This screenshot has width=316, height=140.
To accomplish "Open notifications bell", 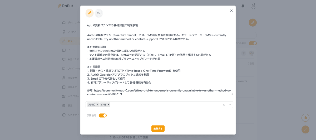I will pos(243,6).
